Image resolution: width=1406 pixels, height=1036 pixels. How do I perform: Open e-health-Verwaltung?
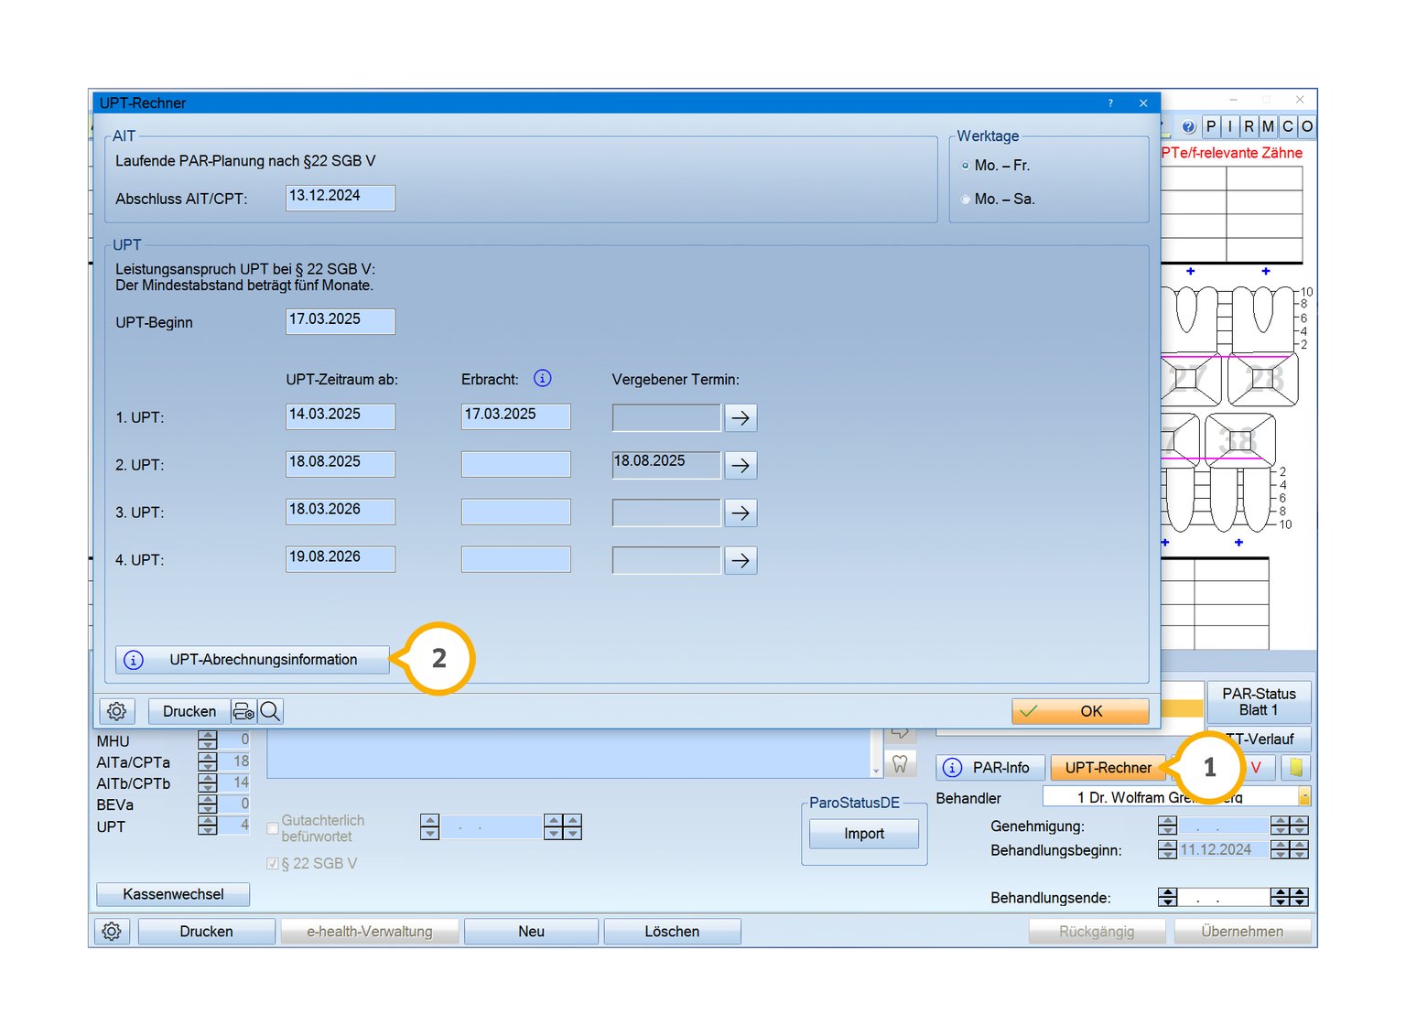pos(370,931)
